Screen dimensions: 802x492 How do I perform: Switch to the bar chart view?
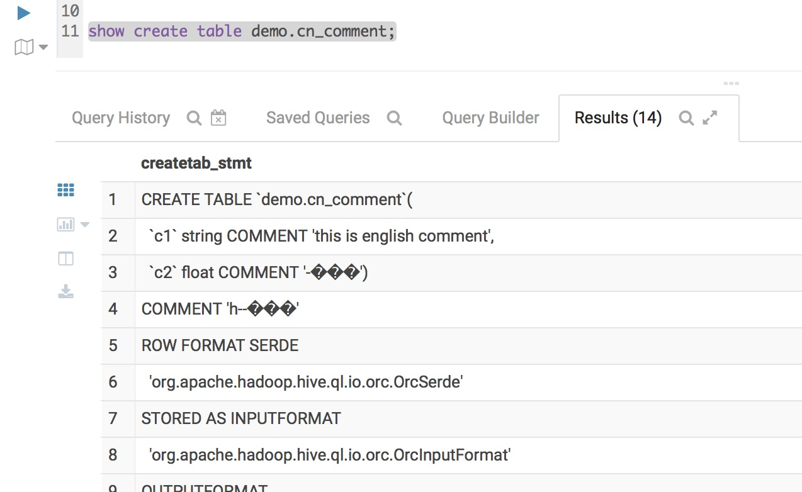coord(65,224)
